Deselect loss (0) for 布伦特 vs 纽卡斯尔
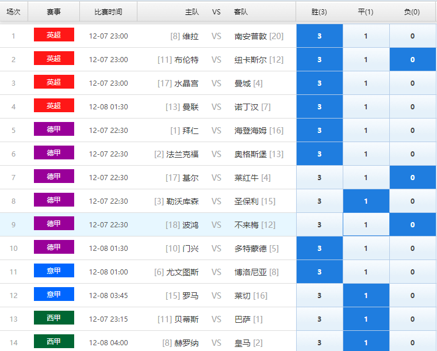The height and width of the screenshot is (351, 437). tap(412, 59)
